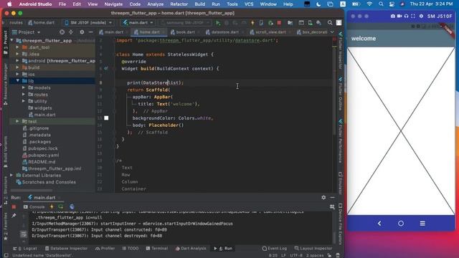The width and height of the screenshot is (459, 258).
Task: Open the Logcat tool window
Action: coord(26,249)
